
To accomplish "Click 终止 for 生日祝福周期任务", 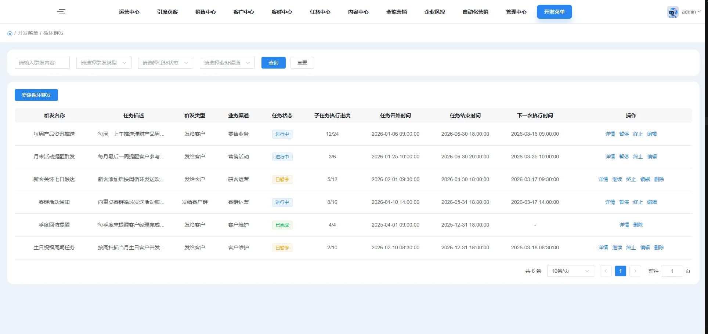I will pyautogui.click(x=631, y=247).
